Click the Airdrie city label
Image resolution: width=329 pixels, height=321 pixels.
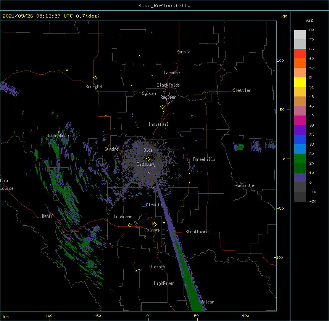[x=154, y=205]
